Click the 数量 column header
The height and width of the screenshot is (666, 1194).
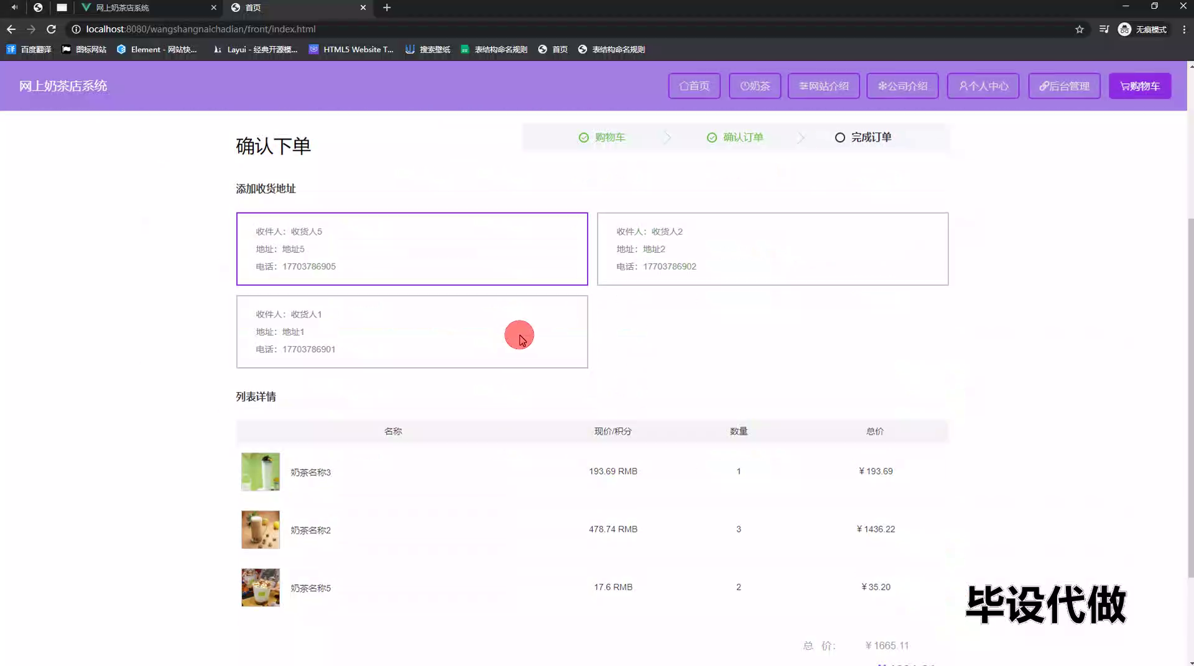[x=739, y=431]
